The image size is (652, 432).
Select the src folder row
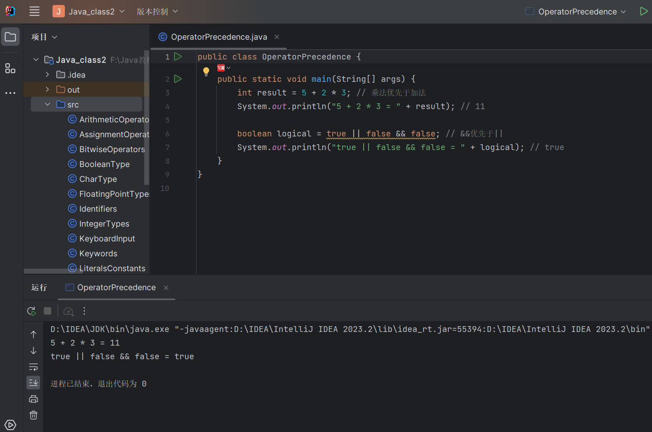86,105
